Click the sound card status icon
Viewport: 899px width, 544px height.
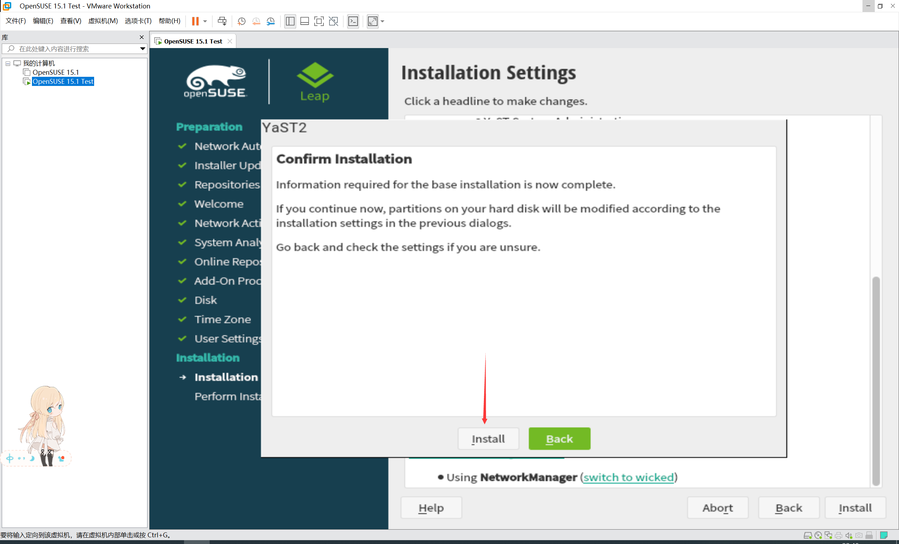point(849,535)
